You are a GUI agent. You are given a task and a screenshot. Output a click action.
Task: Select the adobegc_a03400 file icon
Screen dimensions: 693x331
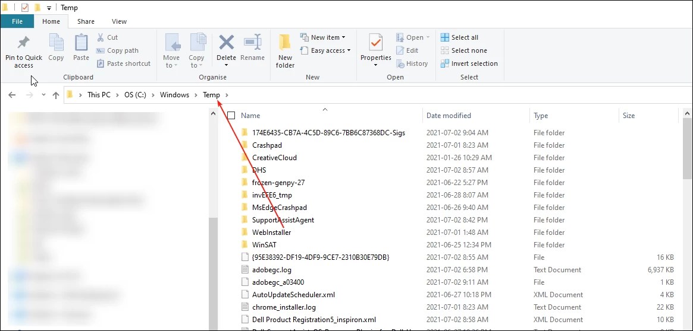click(x=245, y=282)
